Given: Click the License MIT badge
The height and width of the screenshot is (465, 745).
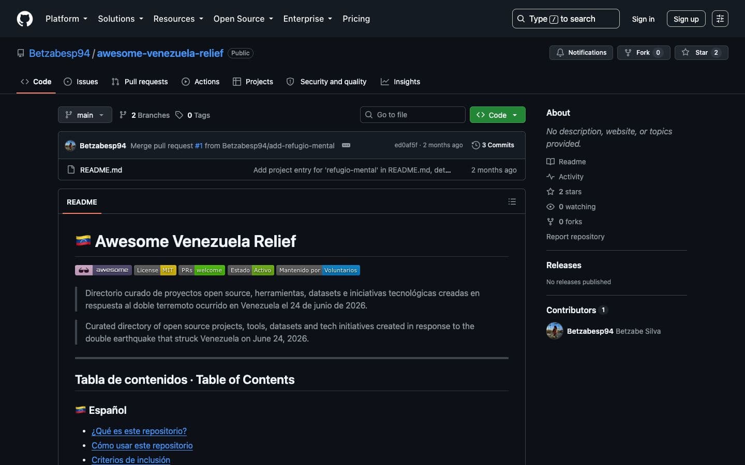Looking at the screenshot, I should [x=155, y=270].
